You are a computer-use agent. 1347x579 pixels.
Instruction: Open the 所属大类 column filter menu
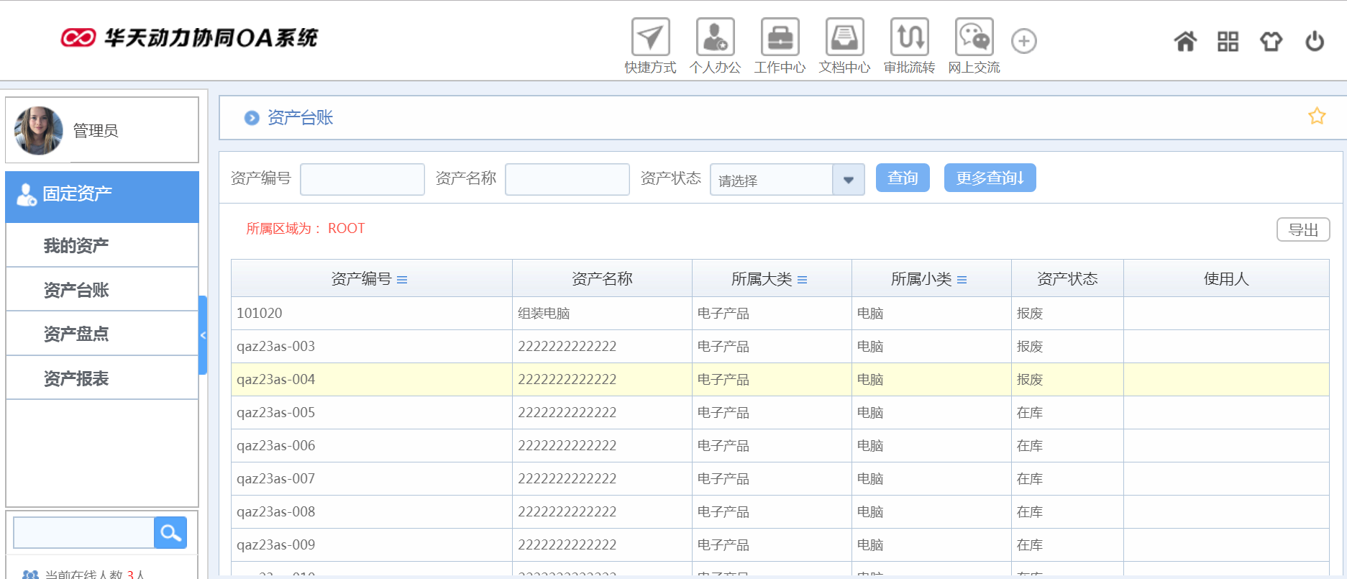802,280
